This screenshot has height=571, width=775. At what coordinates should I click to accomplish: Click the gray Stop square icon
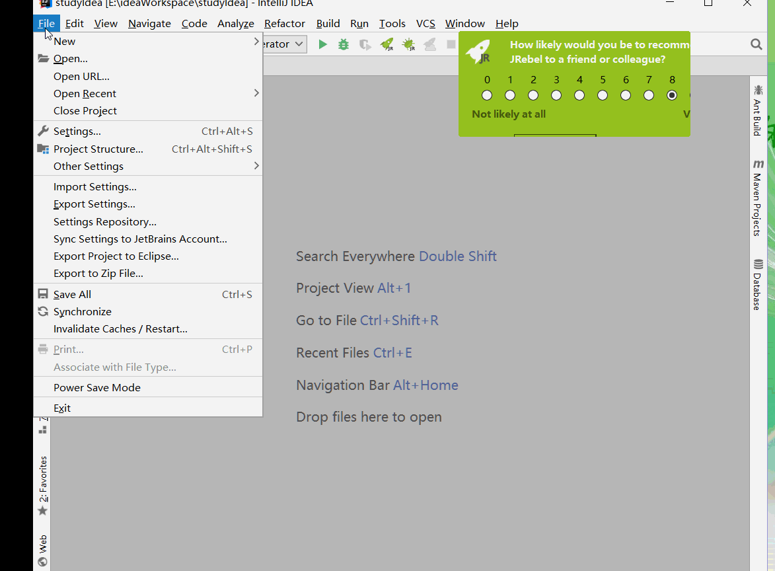pos(451,44)
